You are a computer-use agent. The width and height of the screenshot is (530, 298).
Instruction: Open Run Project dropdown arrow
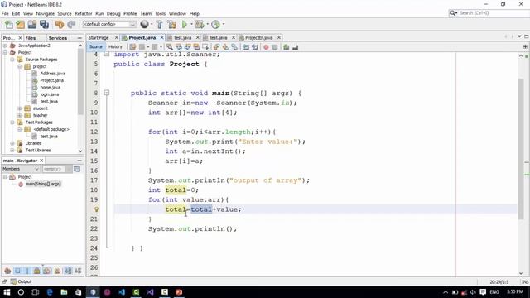pos(191,24)
